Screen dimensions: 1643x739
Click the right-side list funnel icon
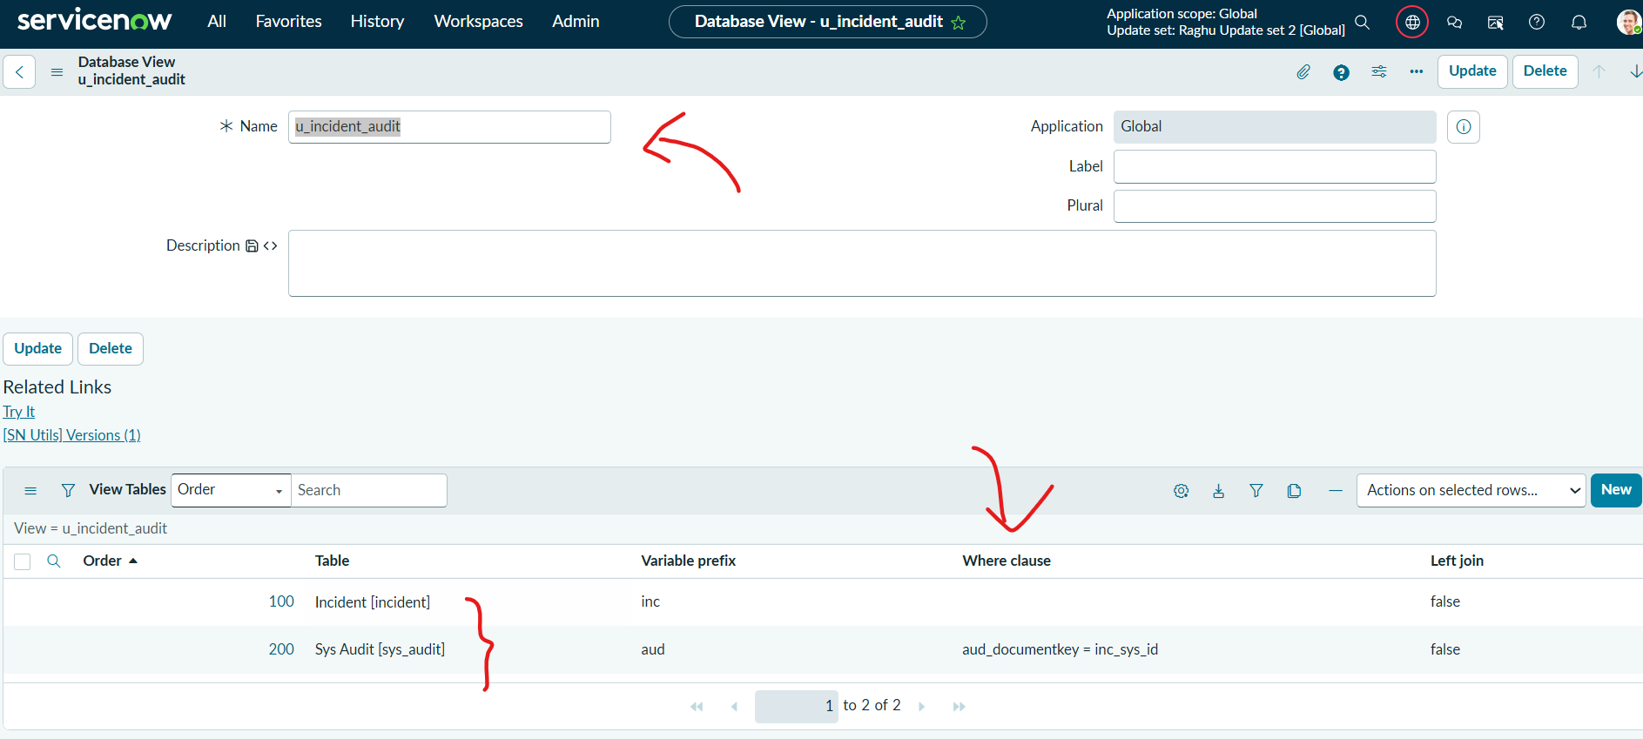1256,491
